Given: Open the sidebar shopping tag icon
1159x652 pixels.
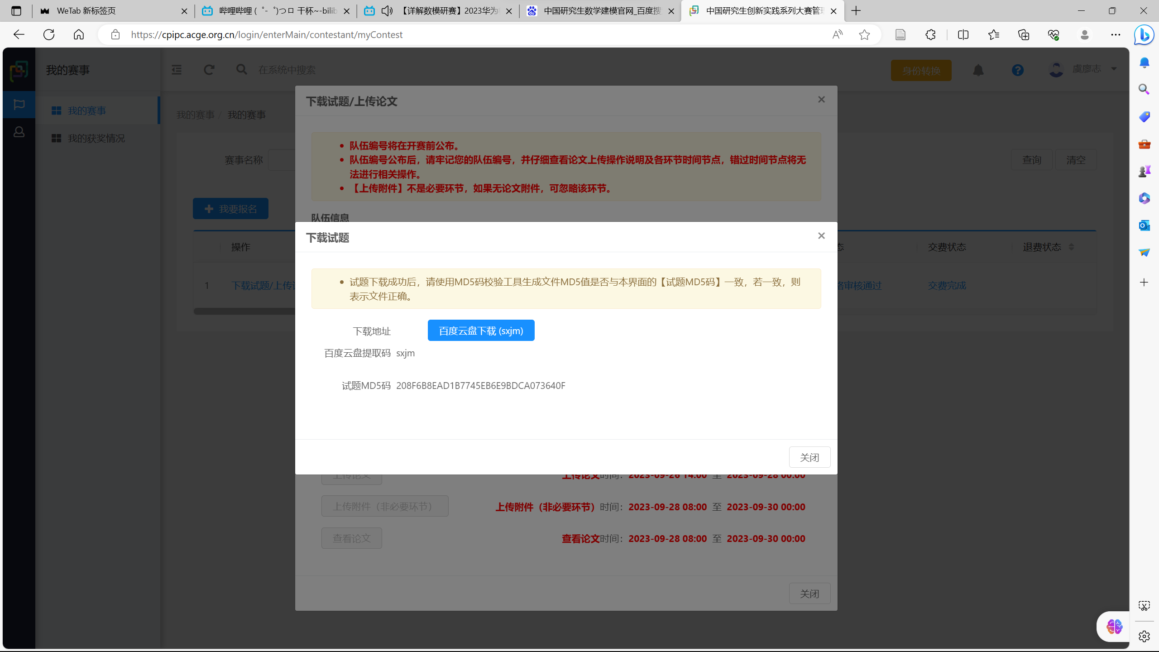Looking at the screenshot, I should click(1144, 117).
